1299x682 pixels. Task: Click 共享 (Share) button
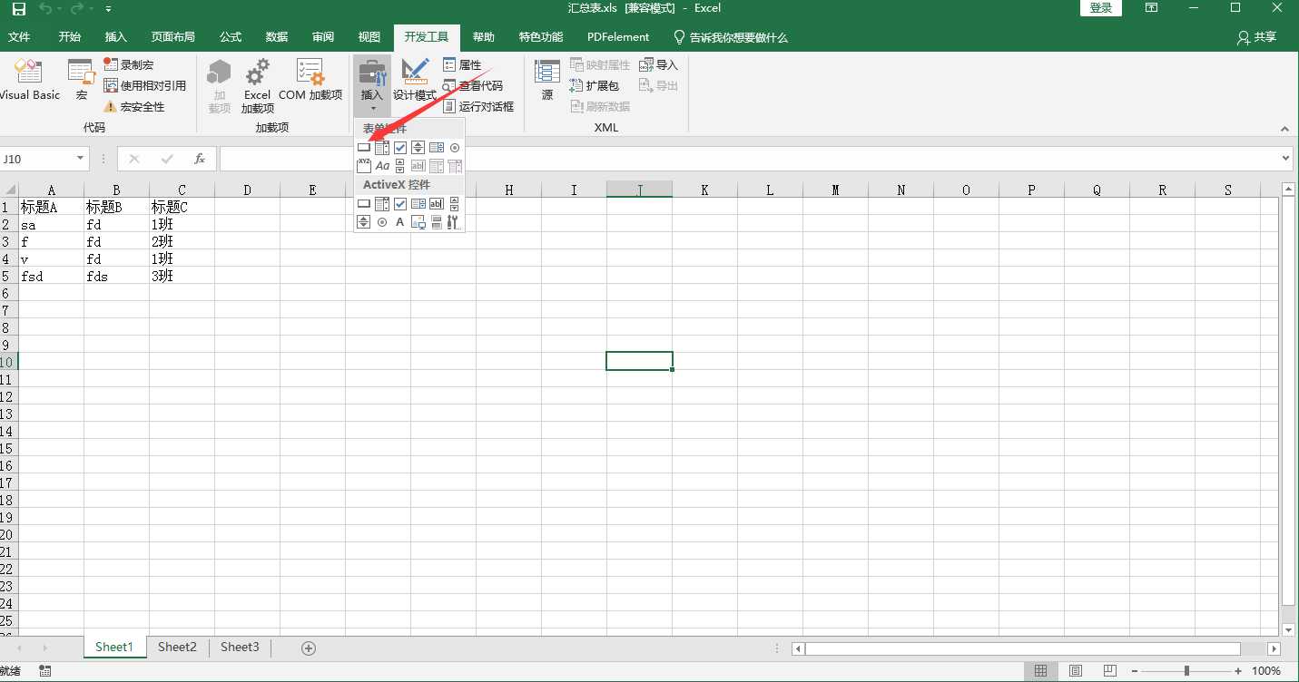[1257, 37]
